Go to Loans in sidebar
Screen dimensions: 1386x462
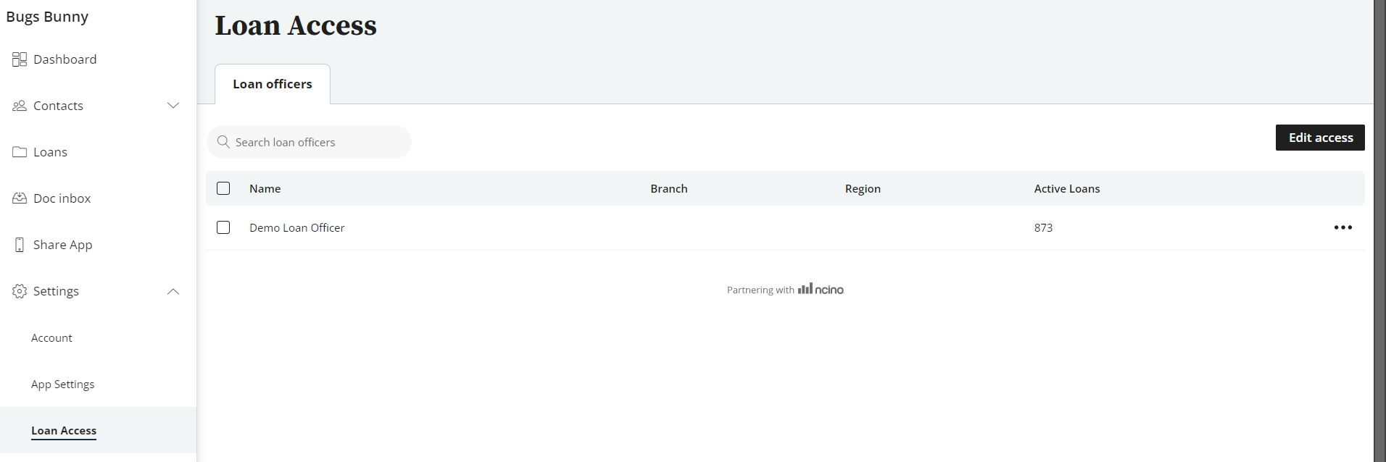(x=50, y=152)
